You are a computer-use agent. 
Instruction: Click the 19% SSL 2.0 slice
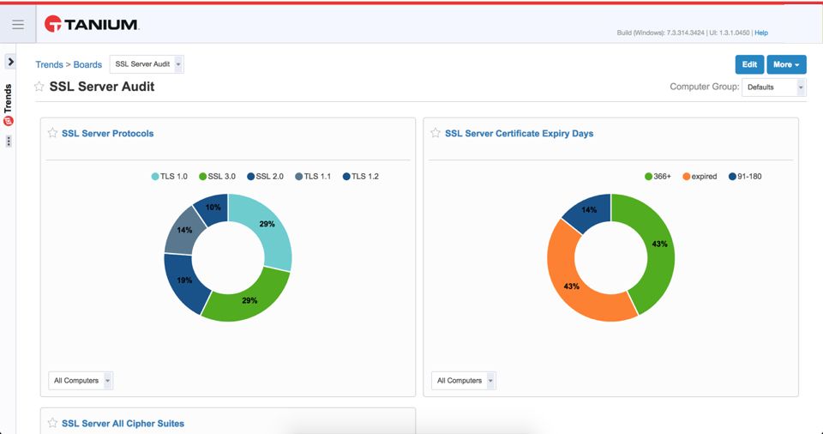[x=183, y=280]
